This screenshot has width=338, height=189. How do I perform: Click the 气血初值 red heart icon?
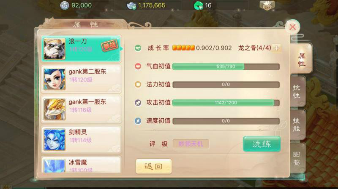tap(138, 67)
